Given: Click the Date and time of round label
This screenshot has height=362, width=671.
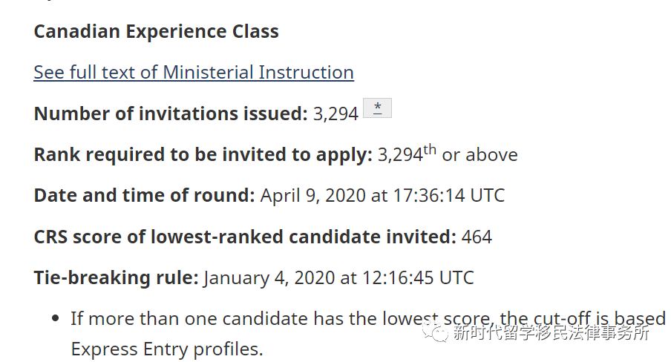Looking at the screenshot, I should [144, 196].
